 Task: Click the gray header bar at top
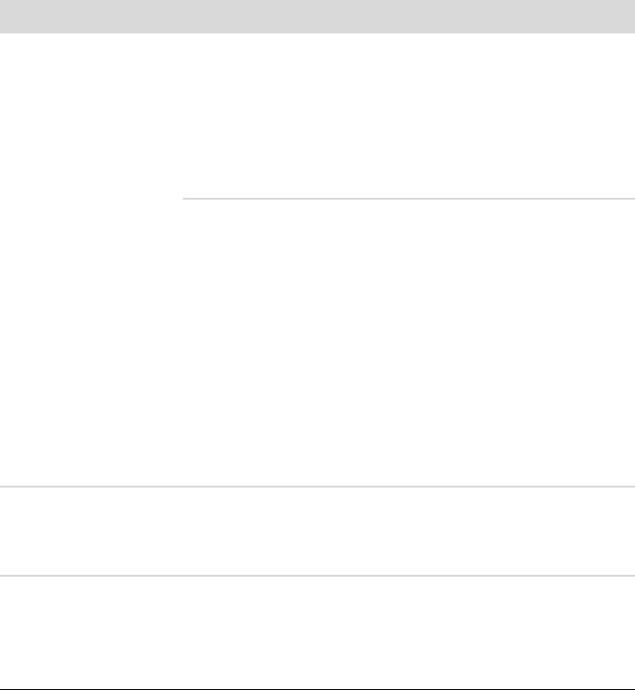317,17
